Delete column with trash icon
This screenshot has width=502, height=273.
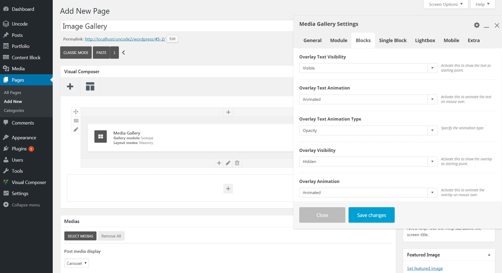(237, 163)
